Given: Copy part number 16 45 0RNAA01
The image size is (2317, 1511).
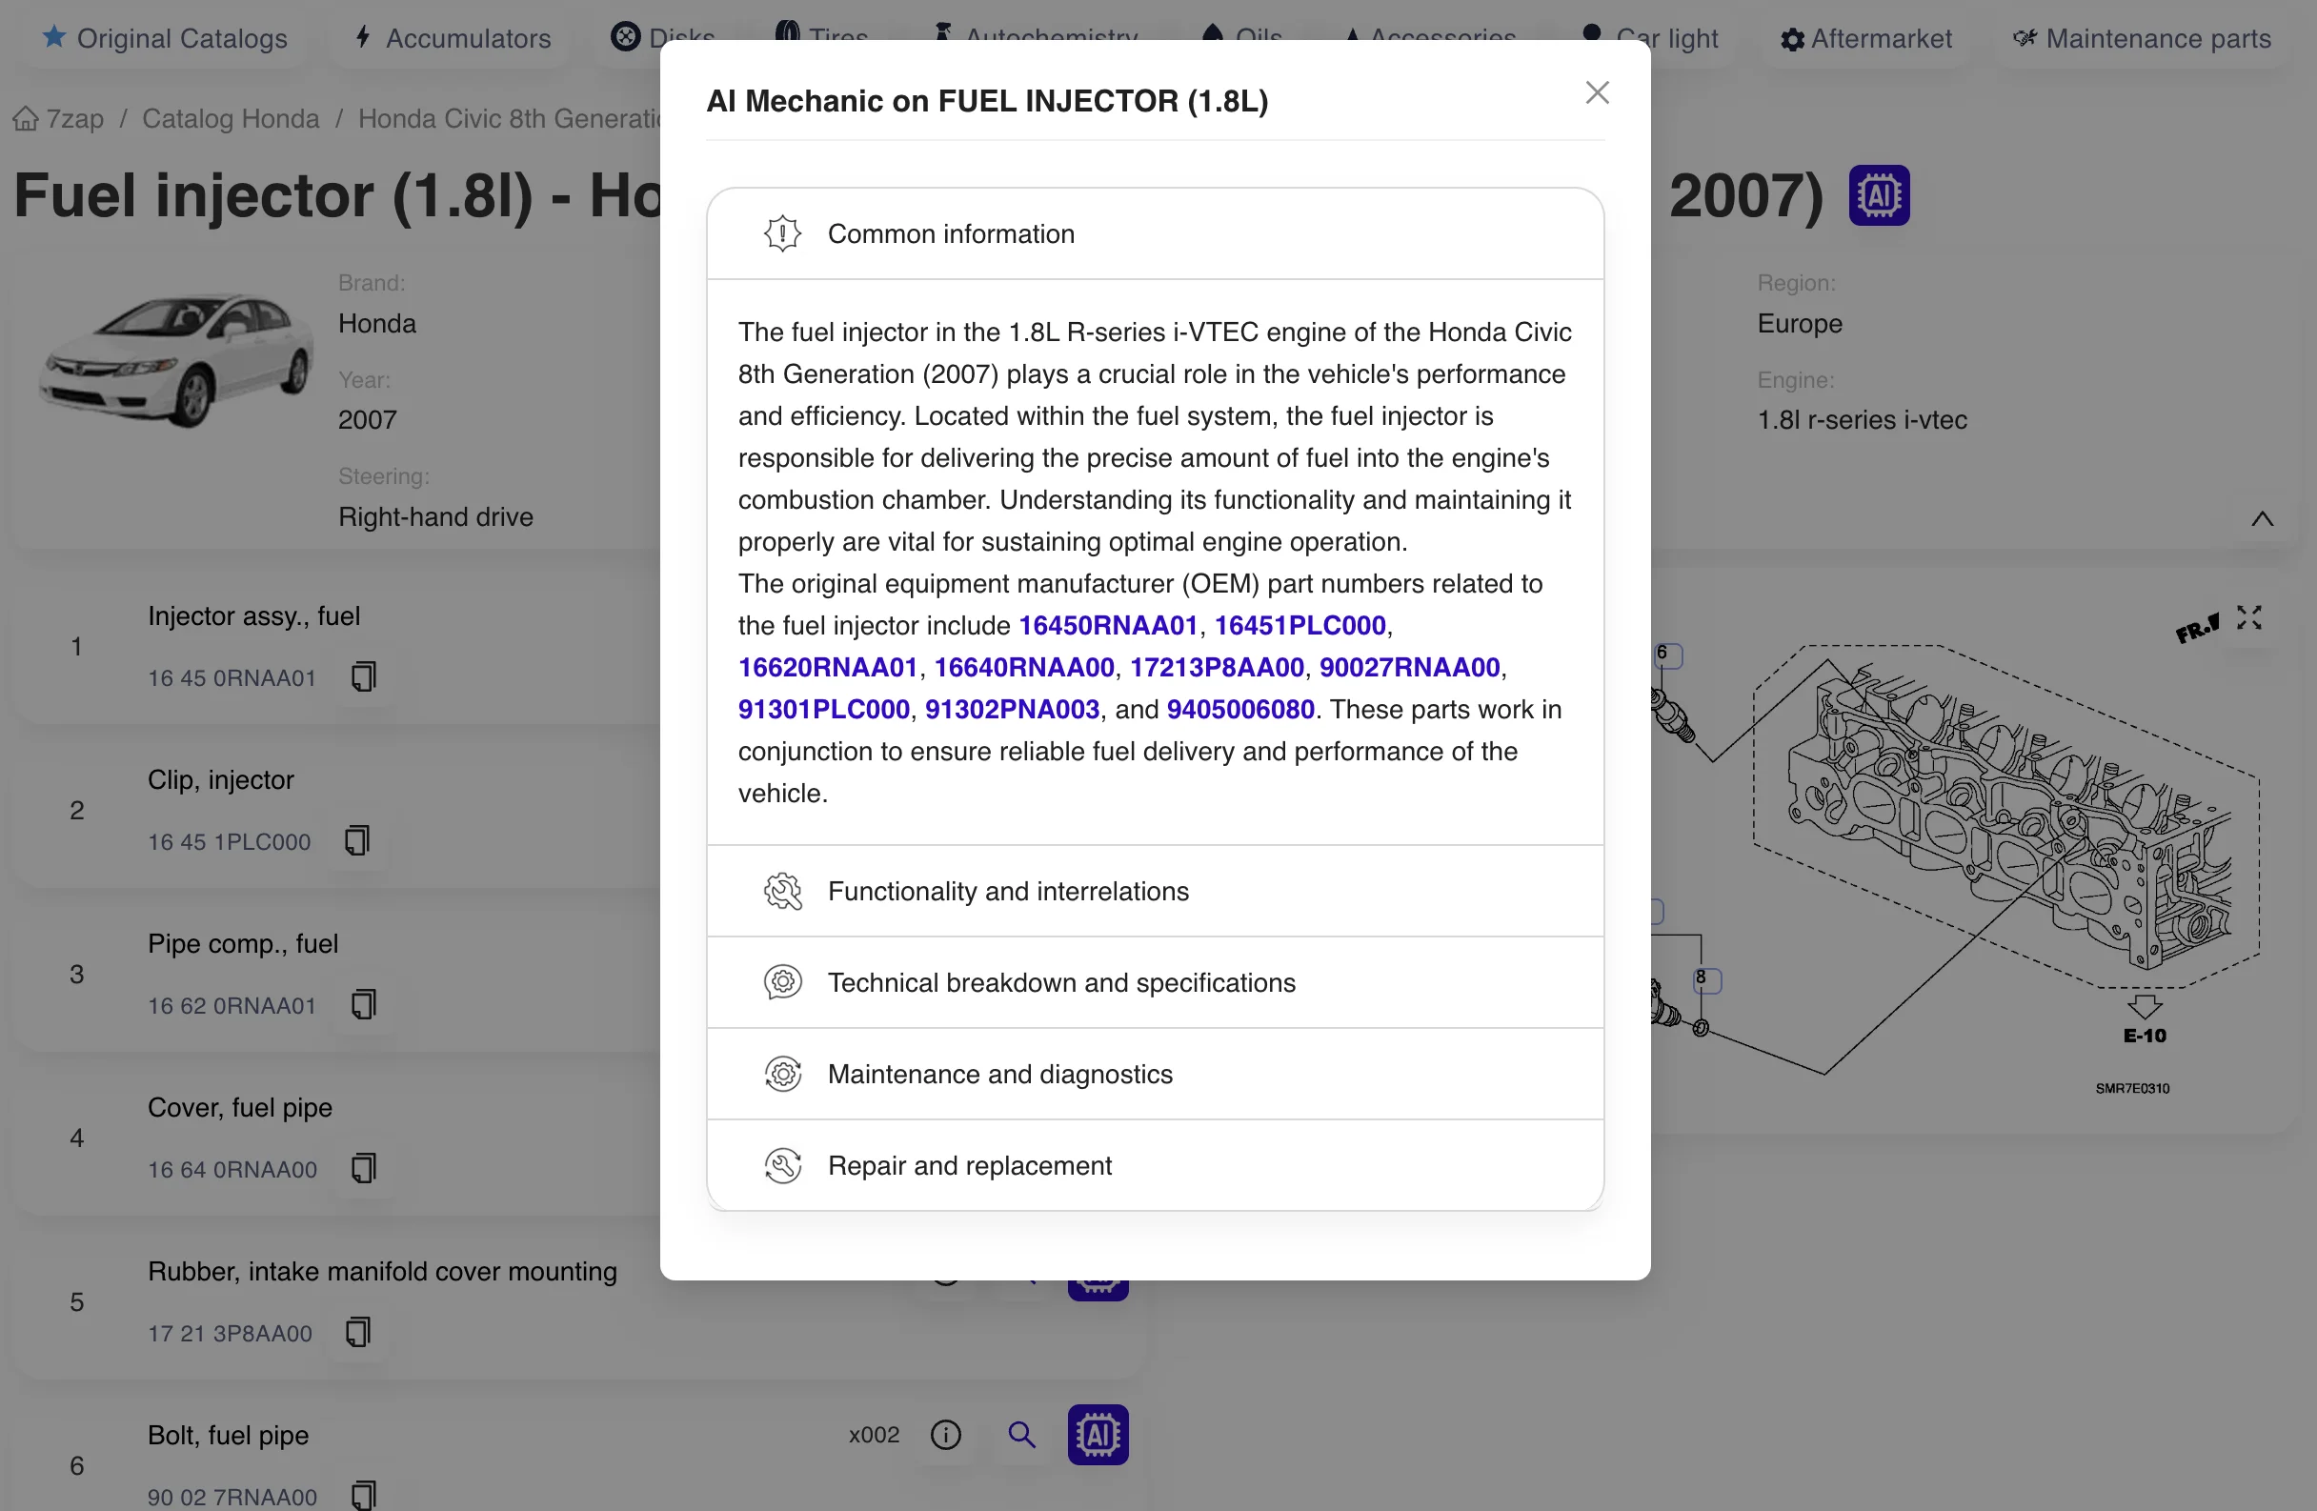Looking at the screenshot, I should point(363,676).
